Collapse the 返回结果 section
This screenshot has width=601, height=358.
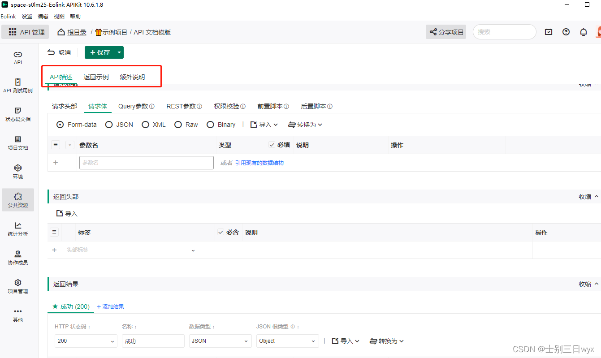[x=588, y=284]
